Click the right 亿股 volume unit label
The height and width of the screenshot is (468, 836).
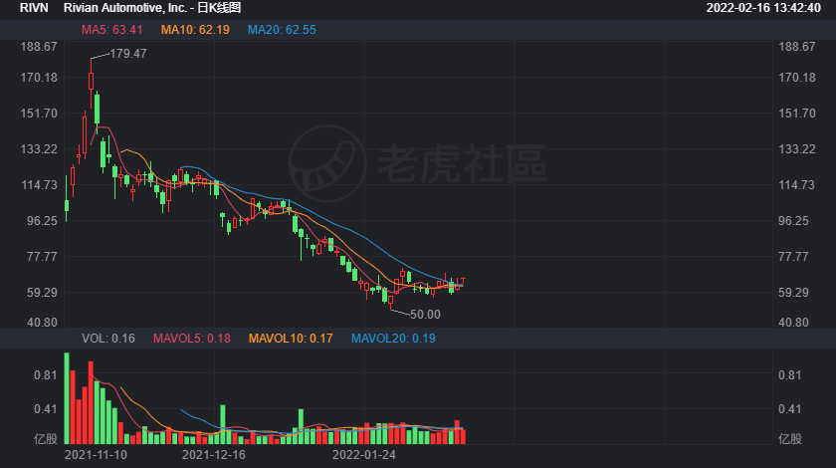[790, 439]
